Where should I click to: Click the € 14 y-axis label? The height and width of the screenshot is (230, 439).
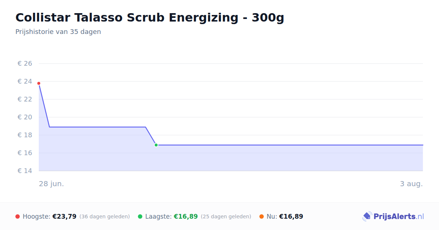coord(25,171)
